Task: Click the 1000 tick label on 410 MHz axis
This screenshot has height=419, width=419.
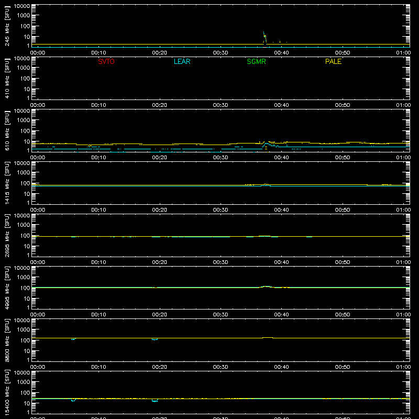Action: [x=24, y=68]
